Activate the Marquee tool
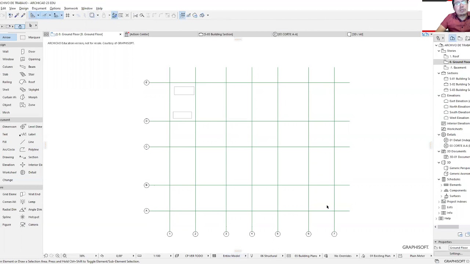This screenshot has width=470, height=264. point(30,37)
